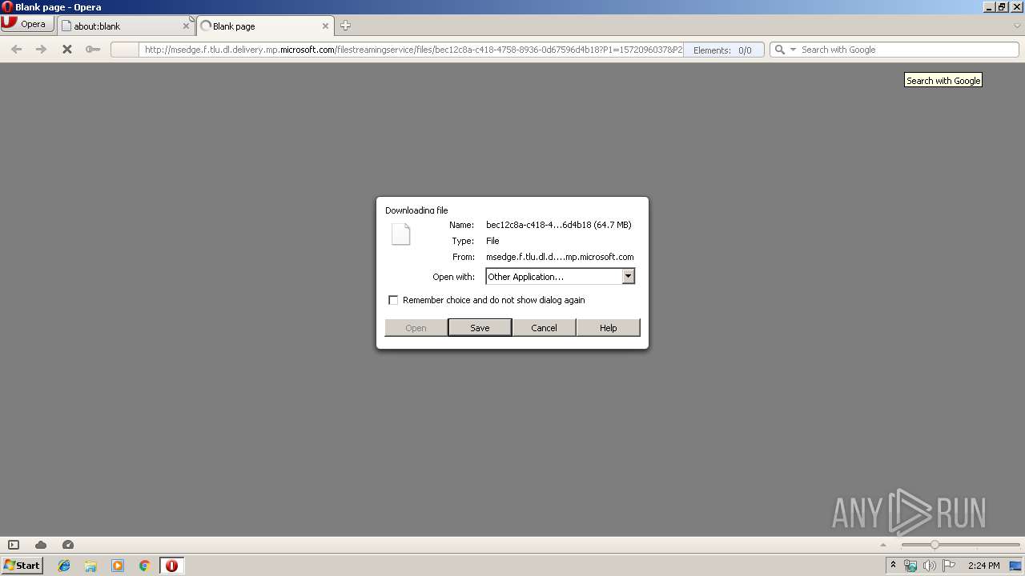Restore the Opera window size
Screen dimensions: 1025x576
(1002, 7)
